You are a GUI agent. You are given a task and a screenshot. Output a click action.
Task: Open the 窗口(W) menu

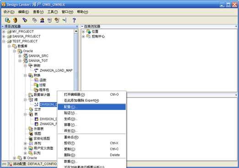point(67,12)
